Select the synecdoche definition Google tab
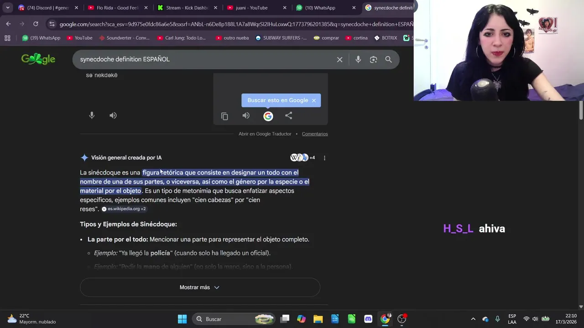 [388, 8]
